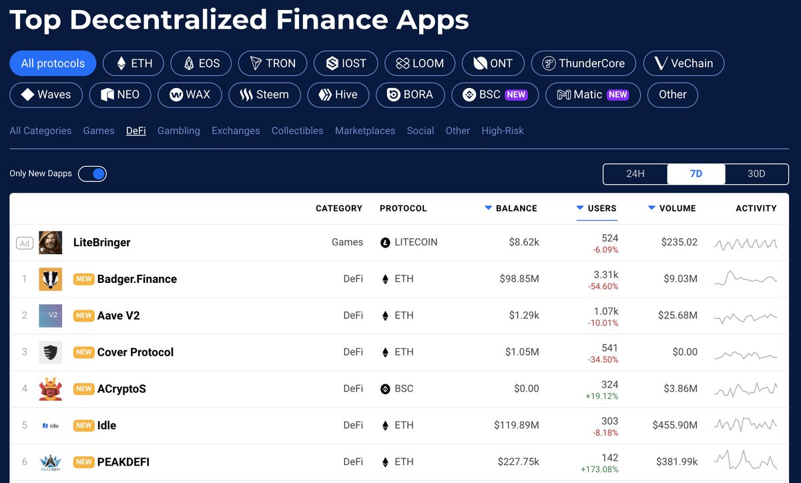
Task: Open the LiteBringer dapp page
Action: point(102,243)
